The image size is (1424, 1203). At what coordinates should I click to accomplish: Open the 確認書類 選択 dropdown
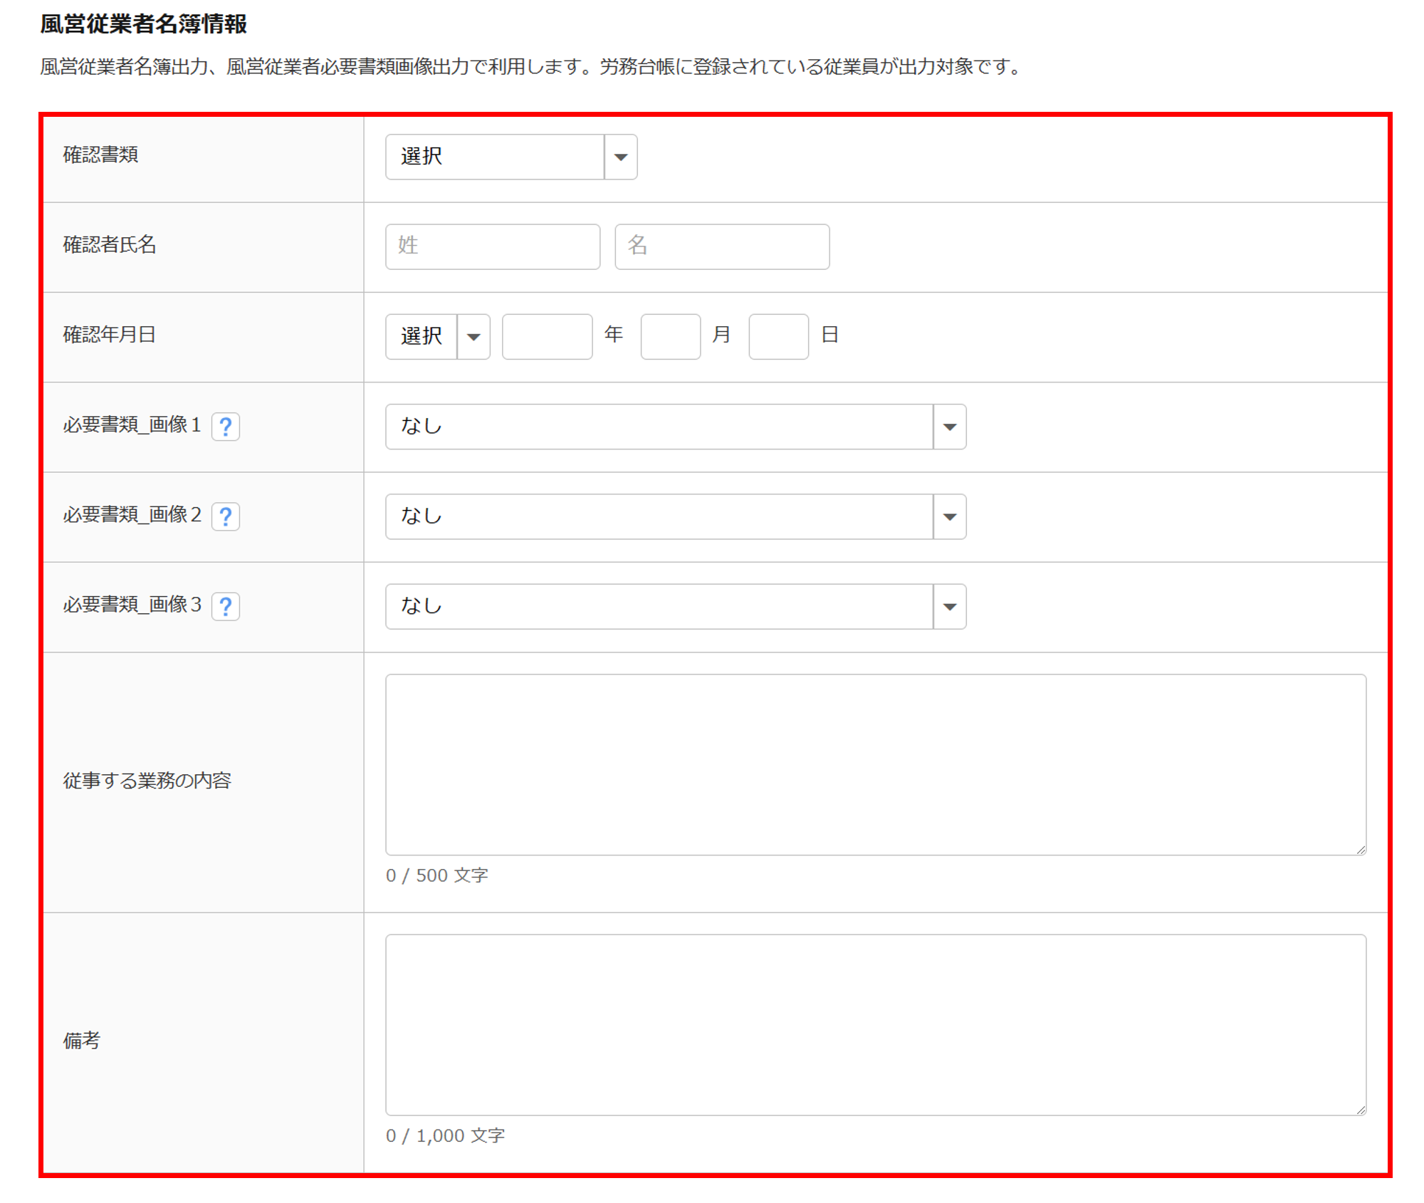[x=495, y=157]
